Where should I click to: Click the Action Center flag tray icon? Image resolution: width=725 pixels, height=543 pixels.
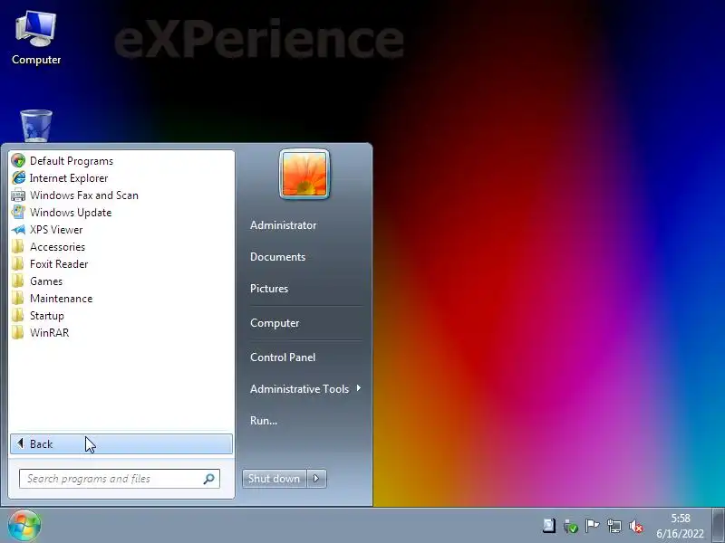[592, 526]
